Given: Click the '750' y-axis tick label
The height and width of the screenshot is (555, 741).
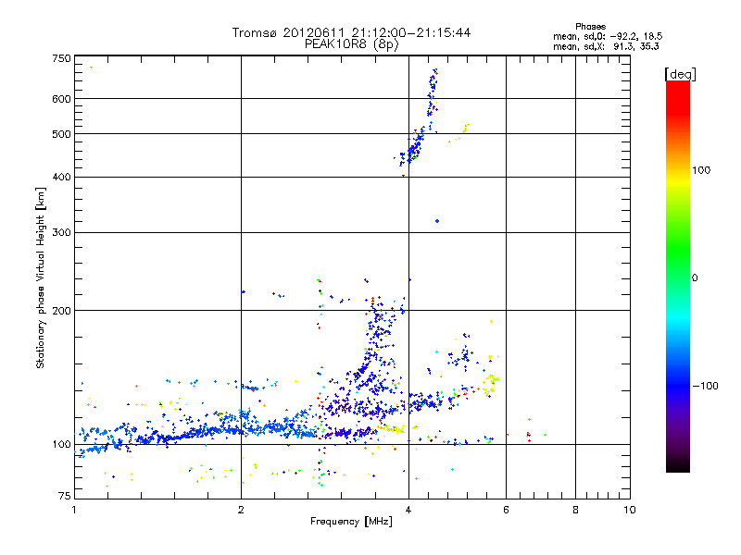Looking at the screenshot, I should (x=61, y=58).
